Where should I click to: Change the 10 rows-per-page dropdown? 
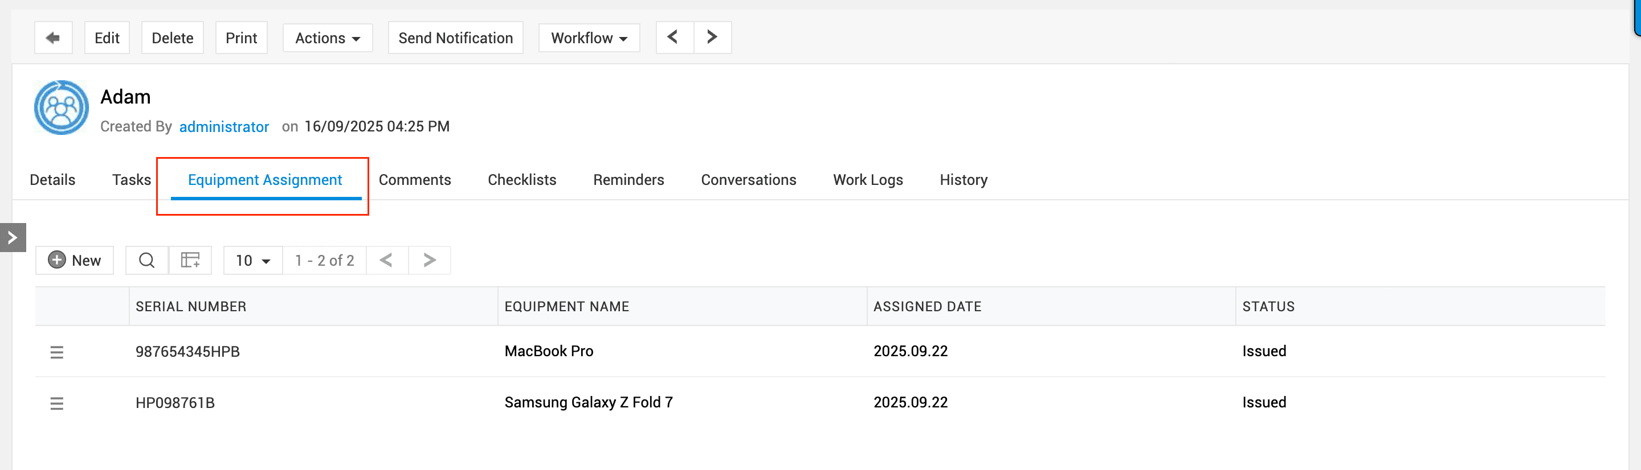(253, 260)
